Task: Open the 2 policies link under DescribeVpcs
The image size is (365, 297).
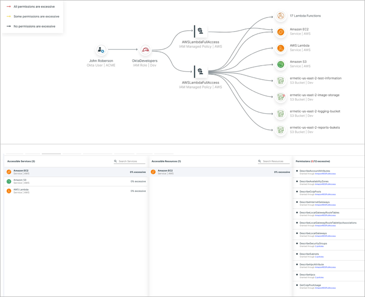Action: [319, 278]
